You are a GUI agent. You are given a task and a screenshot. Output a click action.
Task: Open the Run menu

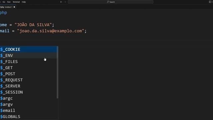[9, 2]
